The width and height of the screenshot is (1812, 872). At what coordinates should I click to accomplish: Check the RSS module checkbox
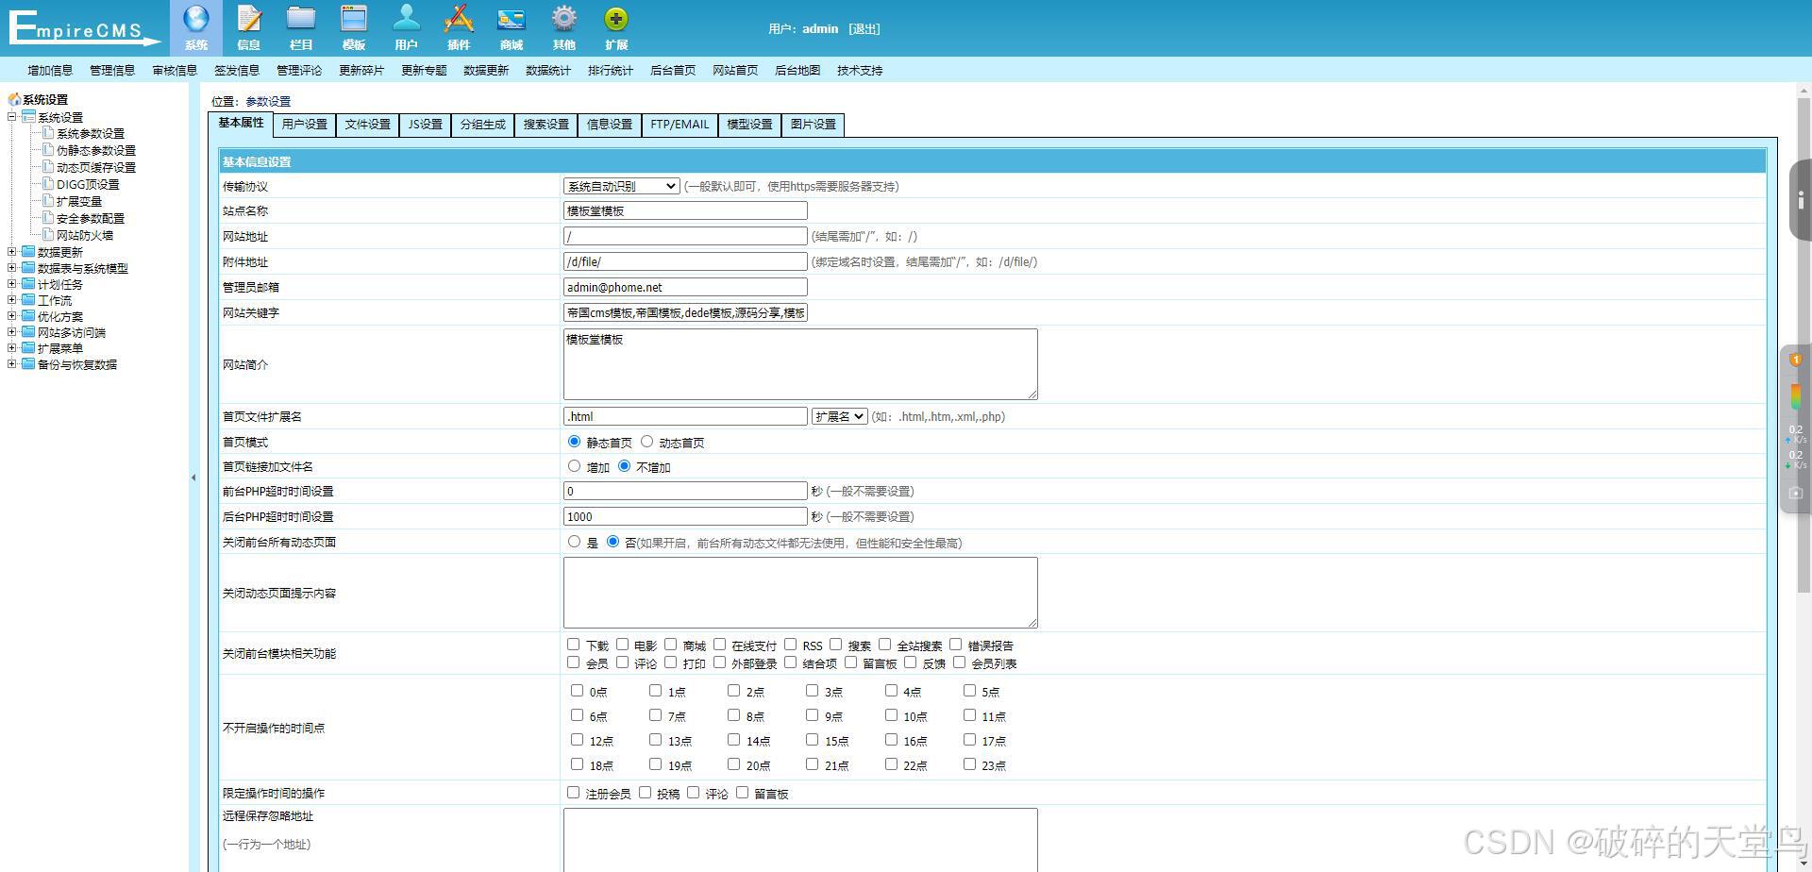tap(790, 645)
